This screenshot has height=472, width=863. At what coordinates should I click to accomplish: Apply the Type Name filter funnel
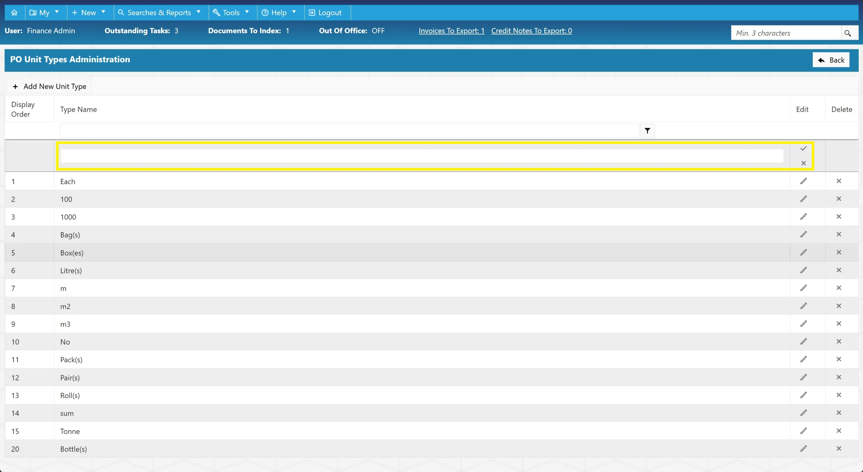(x=647, y=131)
